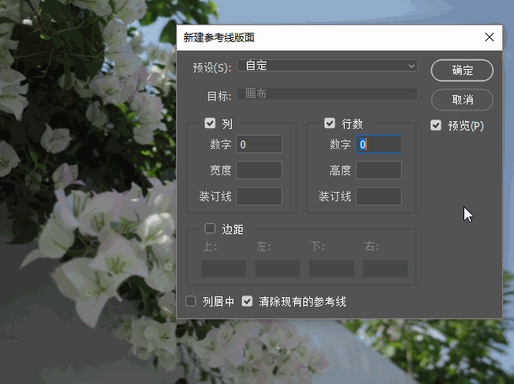The image size is (514, 384).
Task: Click the 左 margin input field
Action: 278,269
